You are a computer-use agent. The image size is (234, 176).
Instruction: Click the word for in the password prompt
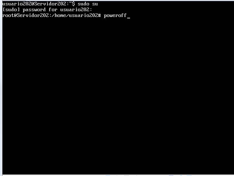tap(53, 9)
